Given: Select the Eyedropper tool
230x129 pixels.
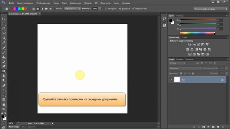Looking at the screenshot, I should [4, 43].
